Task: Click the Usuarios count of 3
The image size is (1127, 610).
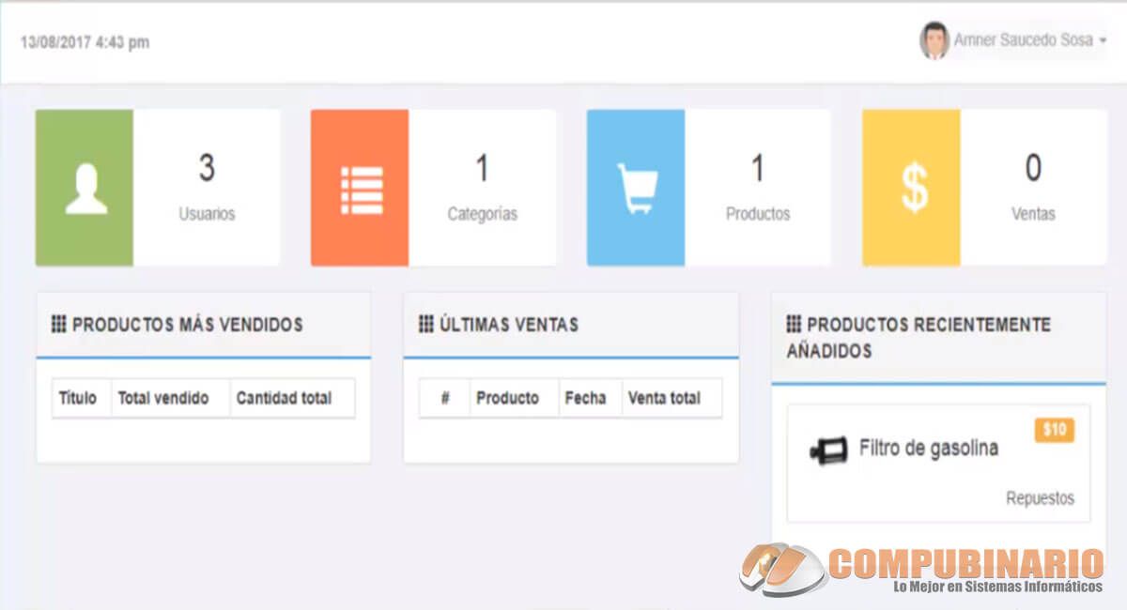Action: [207, 169]
